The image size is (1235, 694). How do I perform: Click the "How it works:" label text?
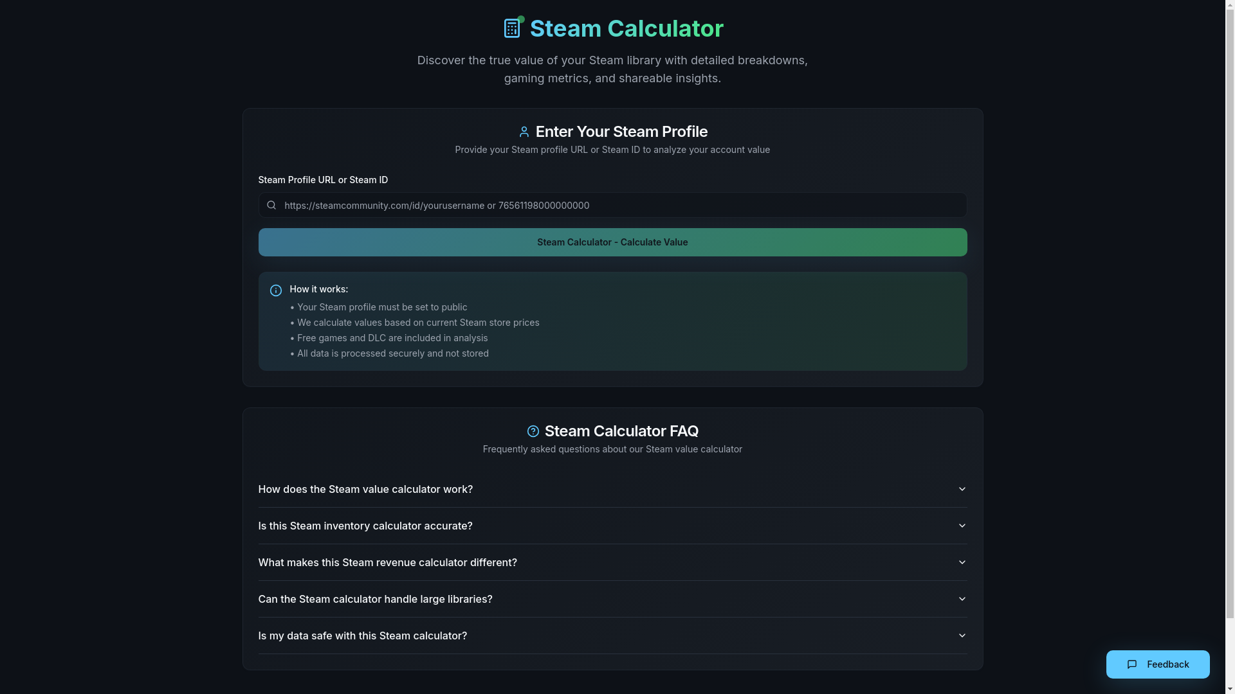[x=319, y=289]
